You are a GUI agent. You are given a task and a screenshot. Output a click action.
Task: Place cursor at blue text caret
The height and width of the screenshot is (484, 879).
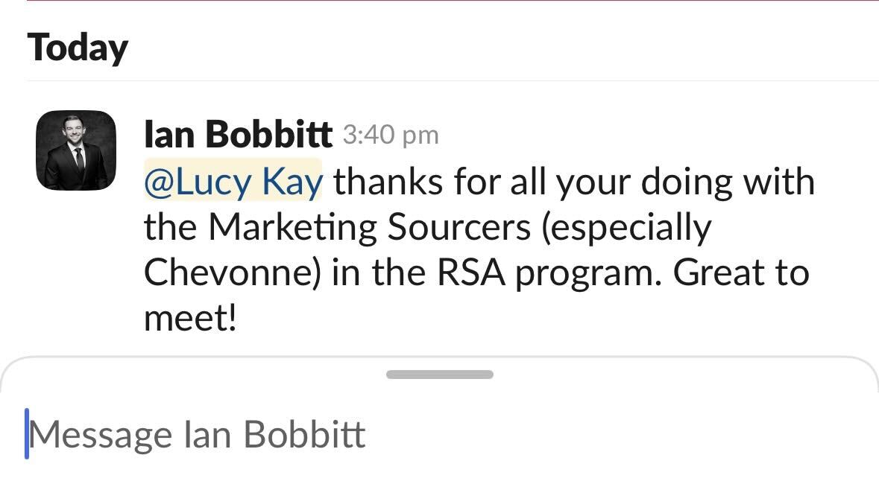[28, 434]
